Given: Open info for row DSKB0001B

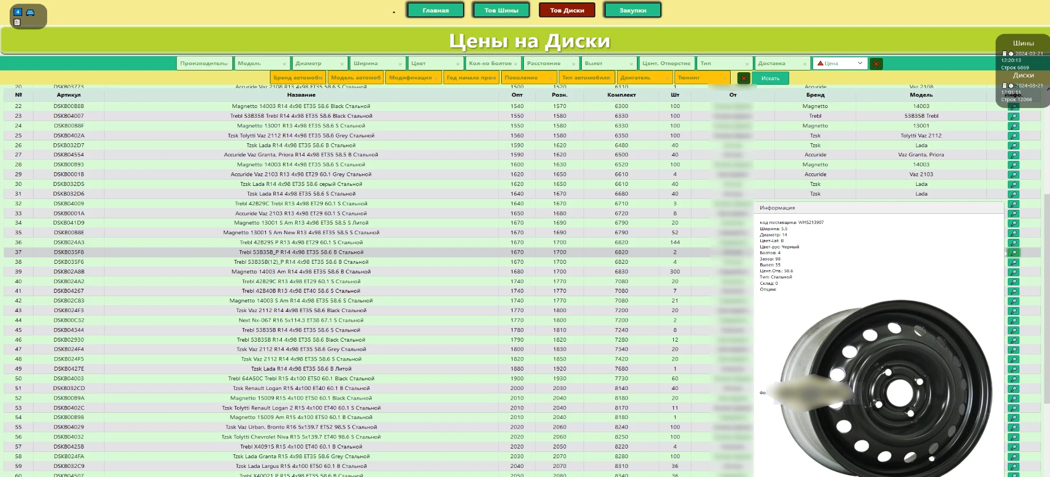Looking at the screenshot, I should [x=1013, y=175].
